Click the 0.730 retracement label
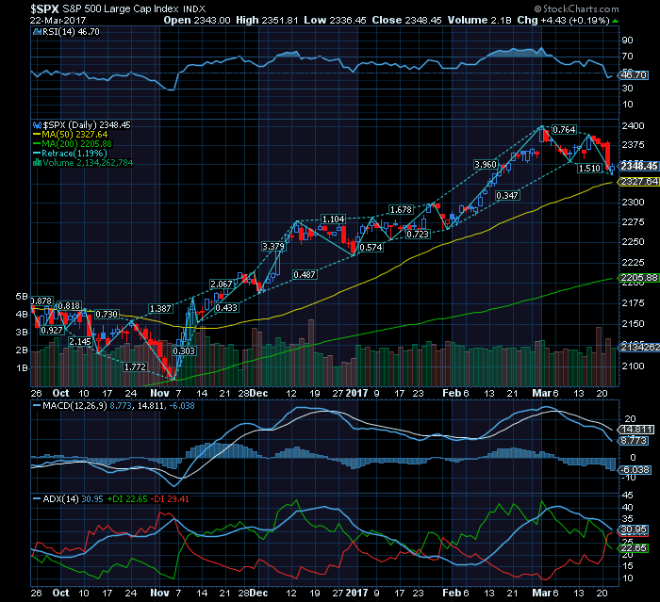 point(107,315)
